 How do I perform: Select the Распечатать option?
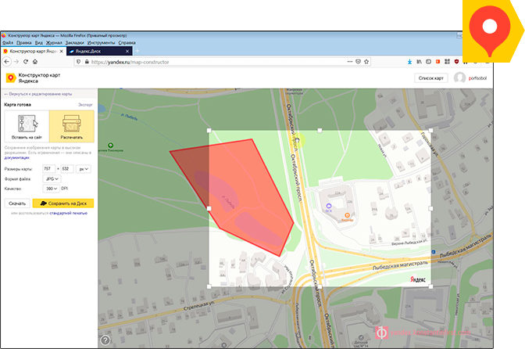pos(72,127)
